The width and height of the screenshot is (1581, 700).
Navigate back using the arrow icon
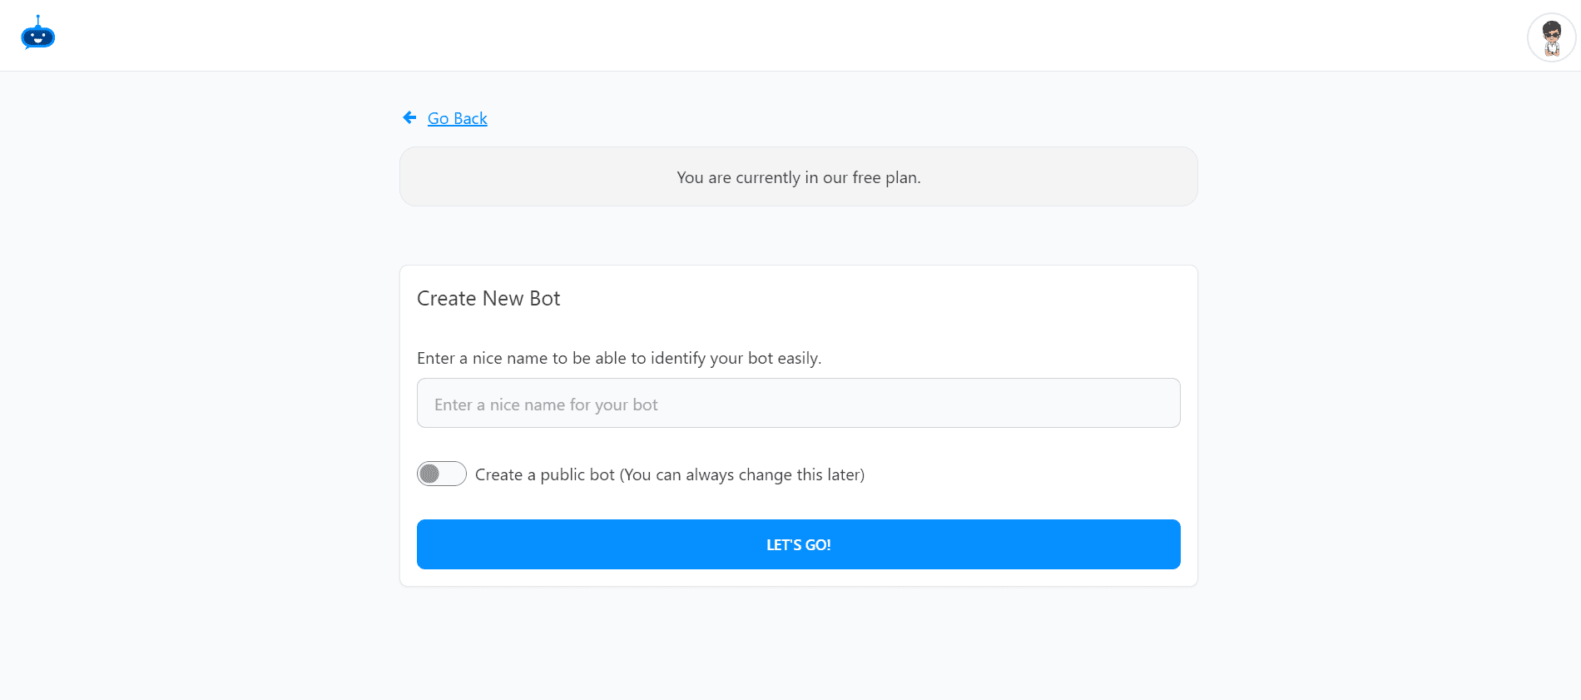tap(409, 118)
